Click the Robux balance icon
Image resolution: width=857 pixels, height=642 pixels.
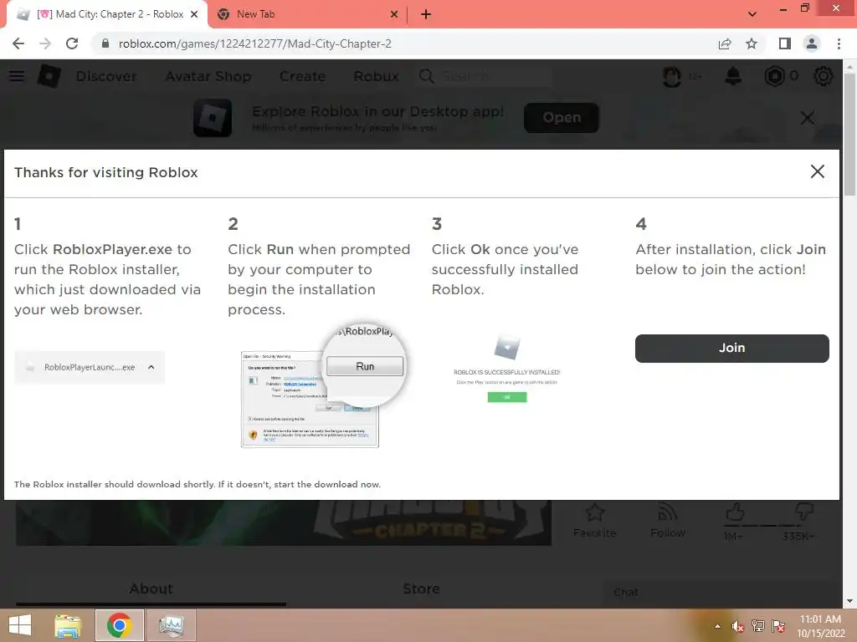[x=774, y=76]
